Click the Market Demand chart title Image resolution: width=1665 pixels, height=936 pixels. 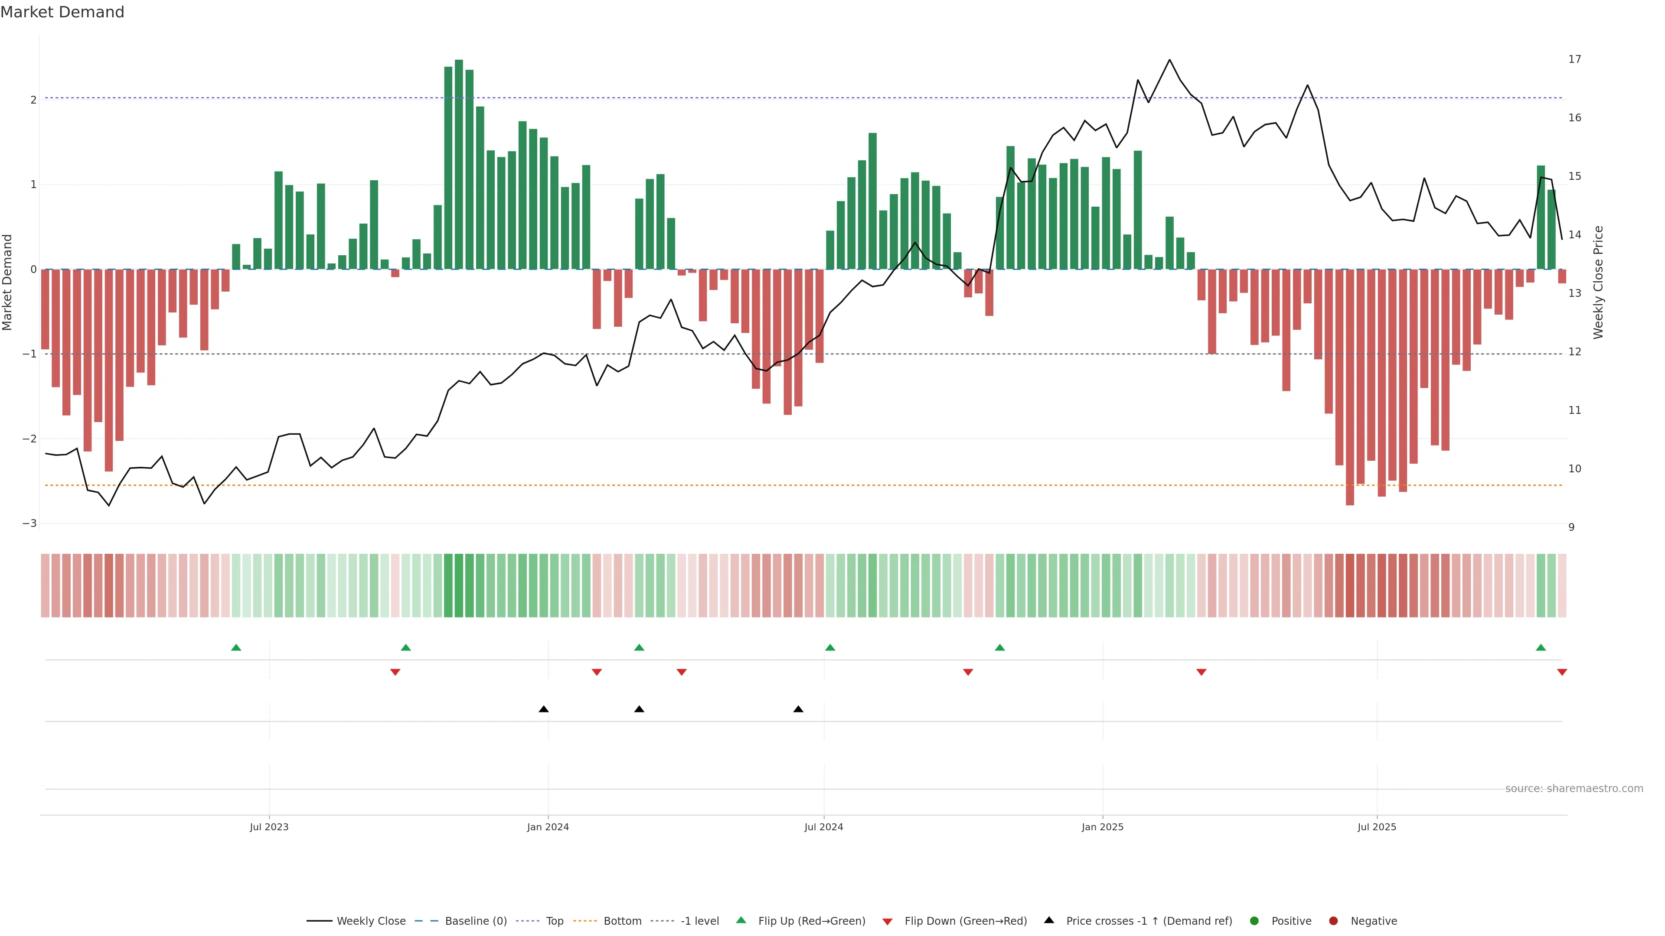[62, 12]
